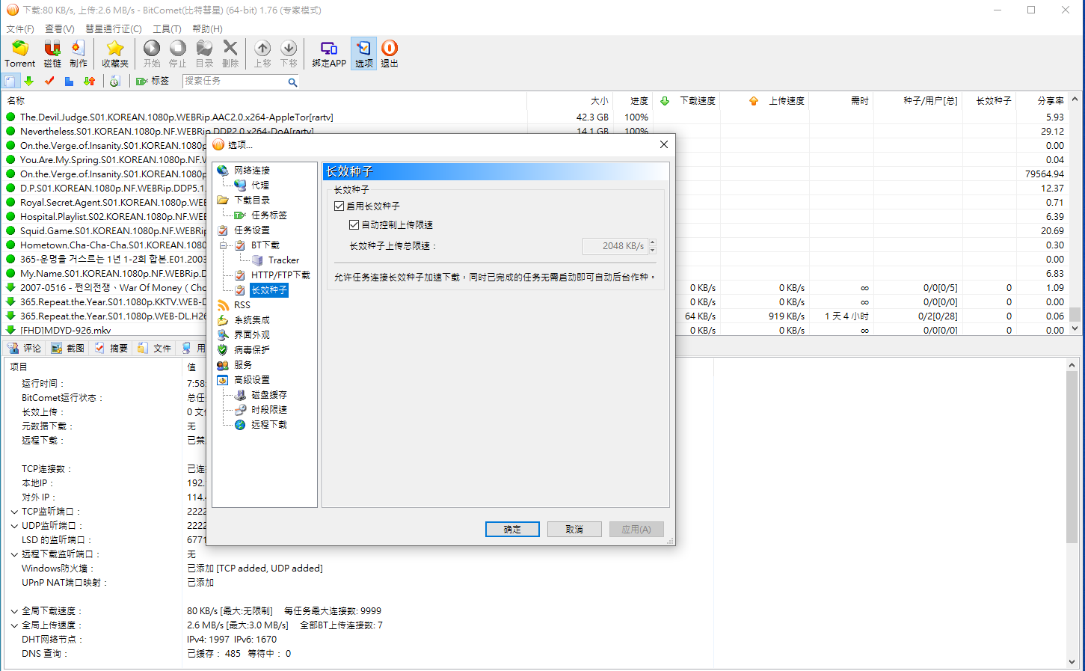The image size is (1085, 671).
Task: Filter completed tasks with red checkmark
Action: (x=49, y=81)
